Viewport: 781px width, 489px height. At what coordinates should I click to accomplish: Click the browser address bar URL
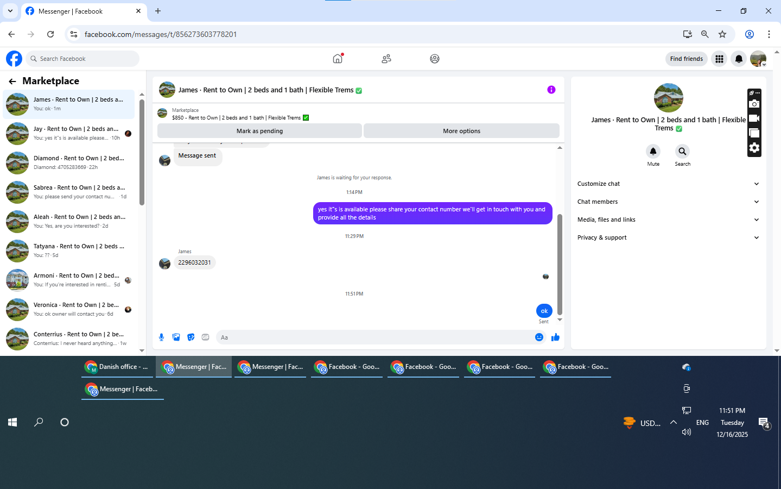click(x=161, y=34)
